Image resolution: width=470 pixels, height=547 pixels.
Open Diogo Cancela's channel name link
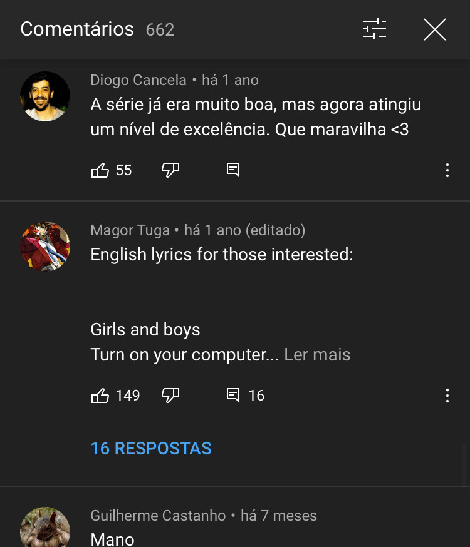pos(138,80)
